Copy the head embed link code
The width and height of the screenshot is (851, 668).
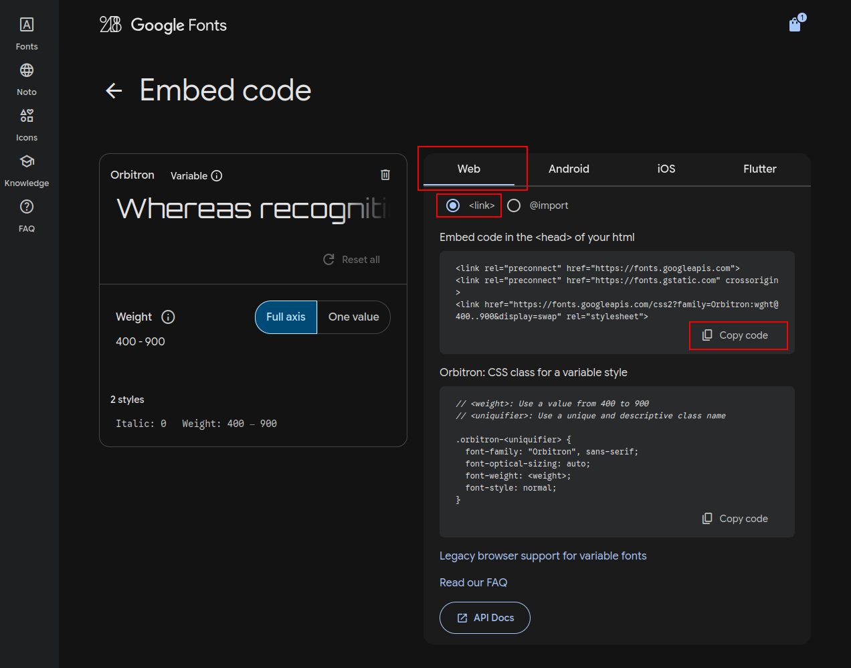point(735,335)
